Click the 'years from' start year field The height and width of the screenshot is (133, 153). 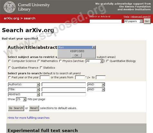coord(80,77)
